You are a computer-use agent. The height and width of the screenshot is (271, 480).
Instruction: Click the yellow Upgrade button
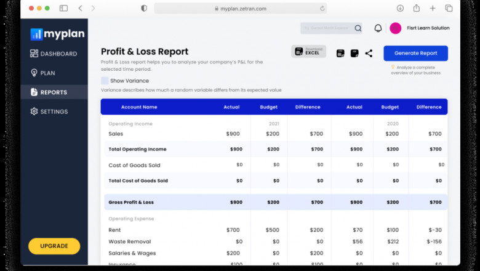[x=54, y=246]
